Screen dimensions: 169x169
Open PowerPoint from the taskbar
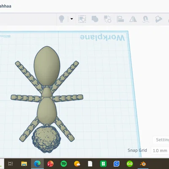(x=50, y=164)
